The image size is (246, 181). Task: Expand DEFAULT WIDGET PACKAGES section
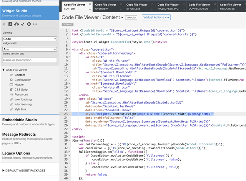(x=3, y=171)
